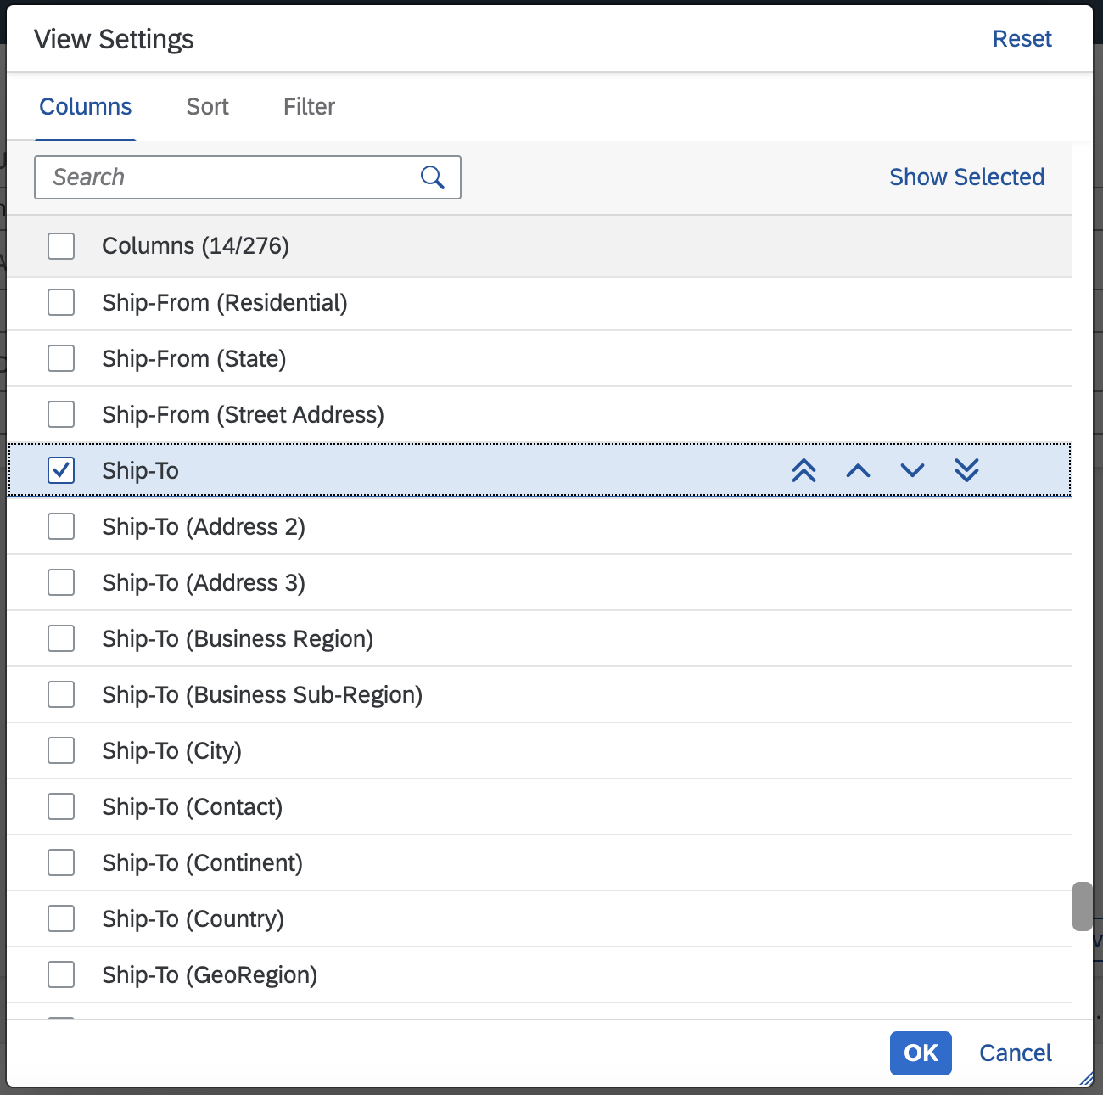Select the Ship-To (City) row text
Screen dimensions: 1103x1095
pyautogui.click(x=172, y=751)
